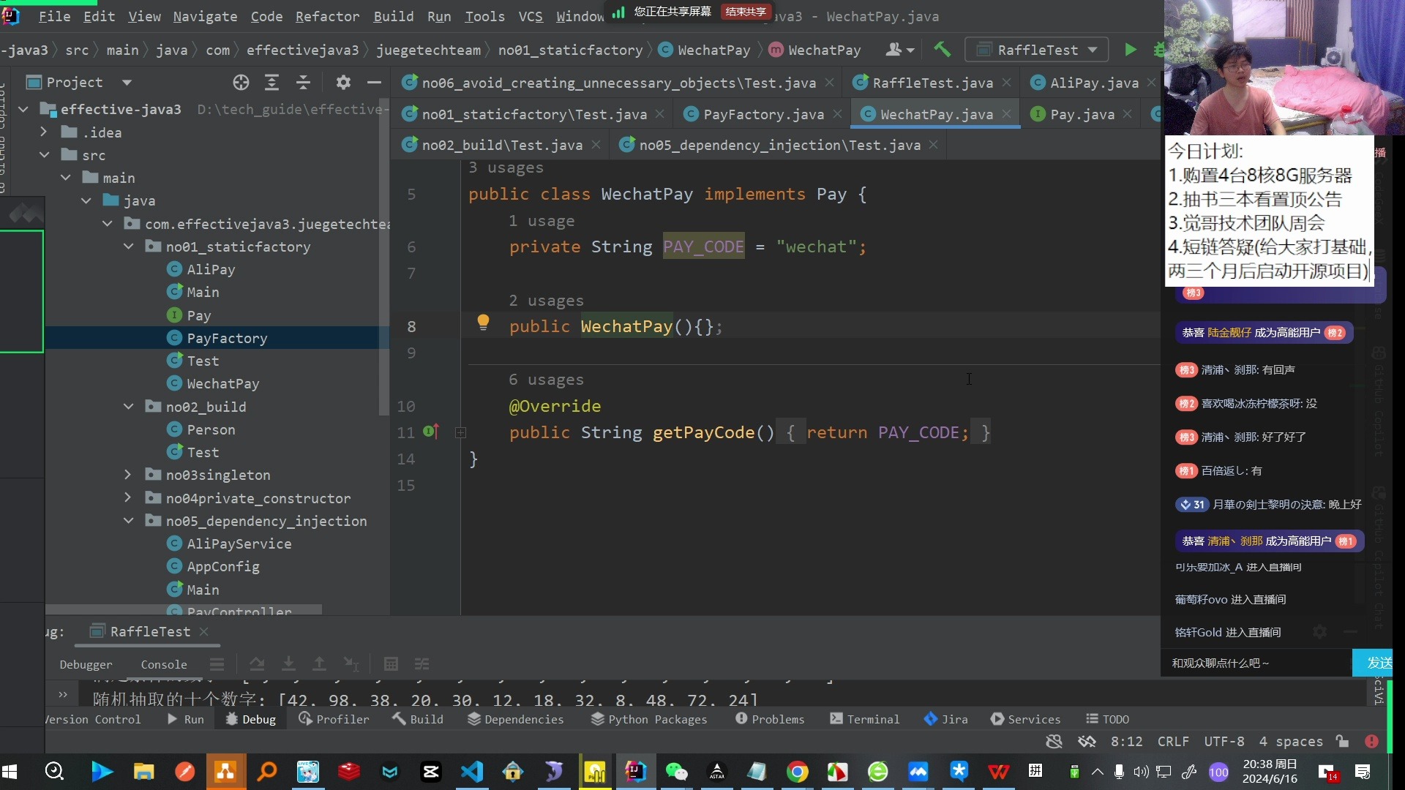Click the 发送 send button in chat

(1374, 663)
